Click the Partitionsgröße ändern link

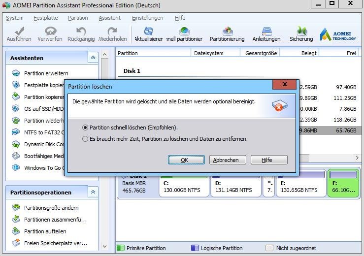(51, 208)
